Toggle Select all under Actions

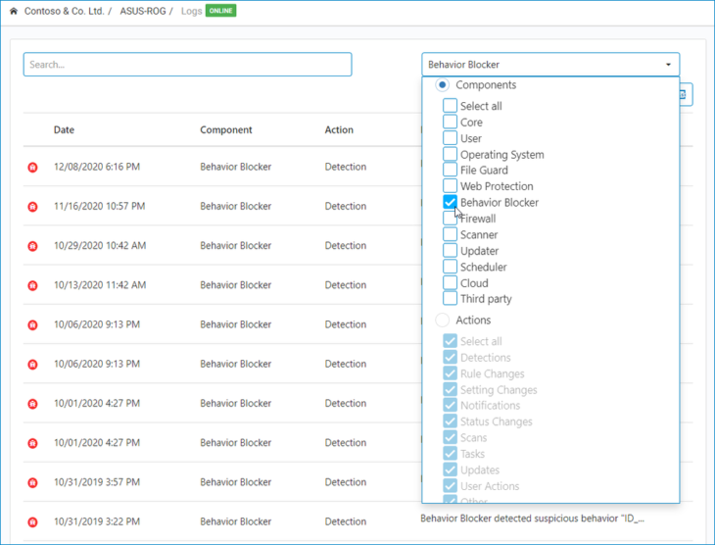pyautogui.click(x=451, y=341)
